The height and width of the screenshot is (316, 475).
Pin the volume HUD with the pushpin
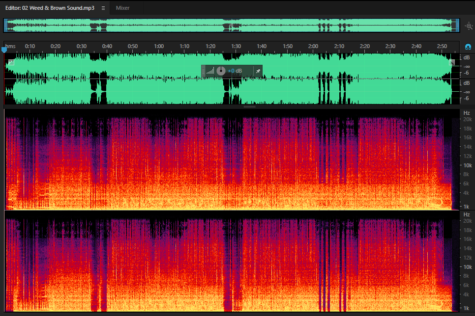(x=258, y=71)
